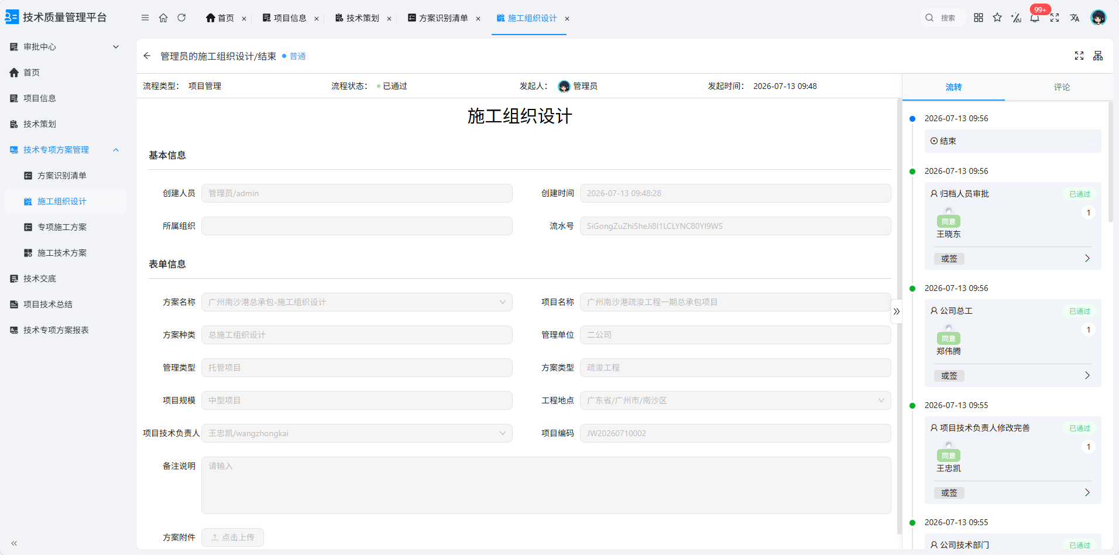Viewport: 1119px width, 555px height.
Task: Open the 项目技术负责人 dropdown
Action: (357, 433)
